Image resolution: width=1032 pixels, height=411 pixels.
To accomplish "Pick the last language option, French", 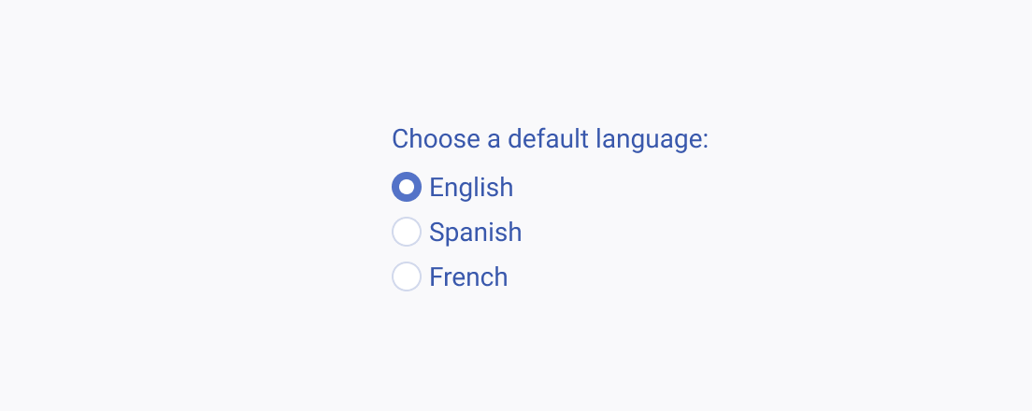I will [x=406, y=276].
